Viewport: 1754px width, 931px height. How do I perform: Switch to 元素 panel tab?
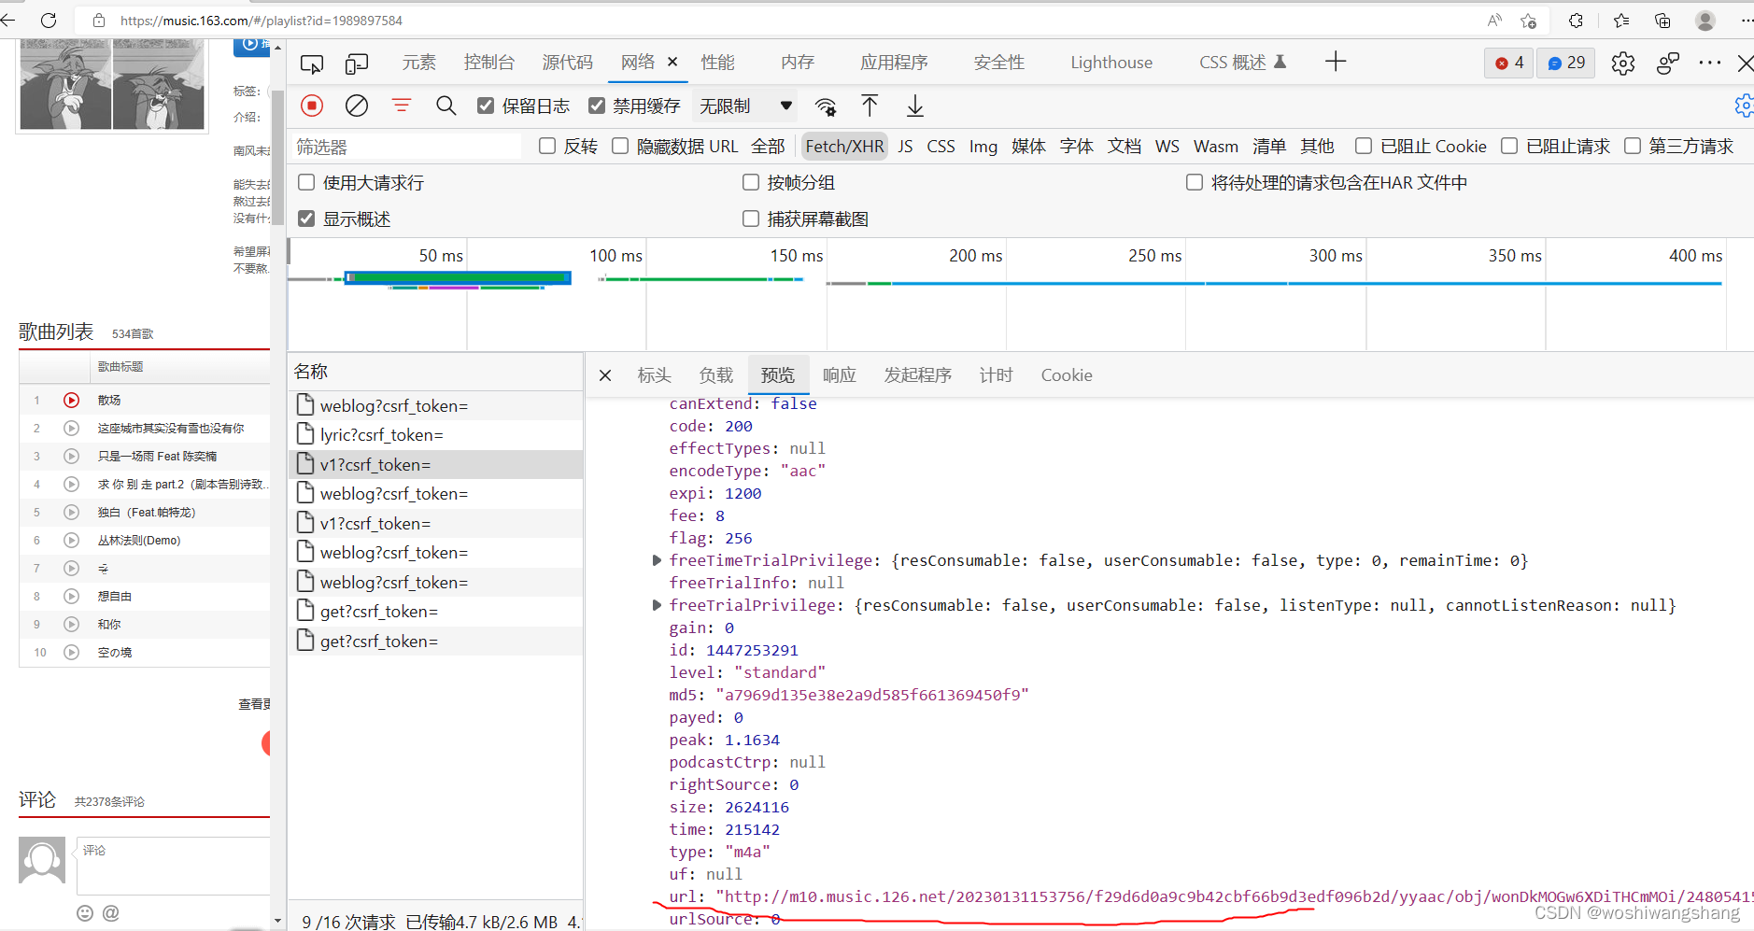pos(419,63)
